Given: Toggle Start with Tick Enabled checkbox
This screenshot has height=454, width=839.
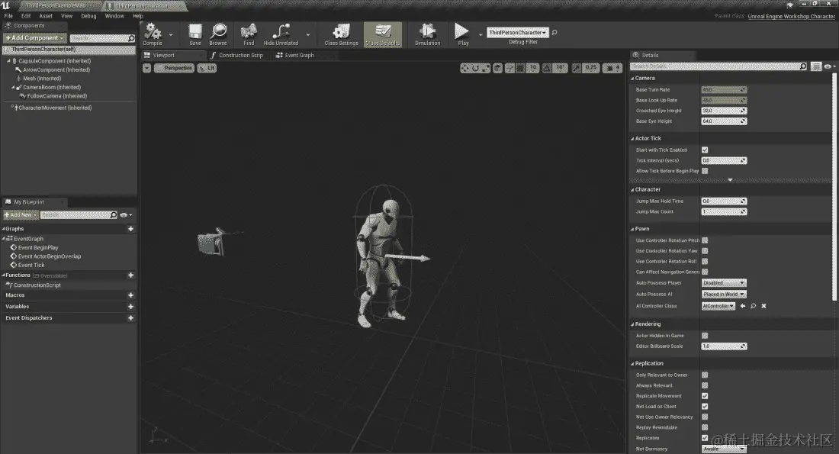Looking at the screenshot, I should 705,150.
